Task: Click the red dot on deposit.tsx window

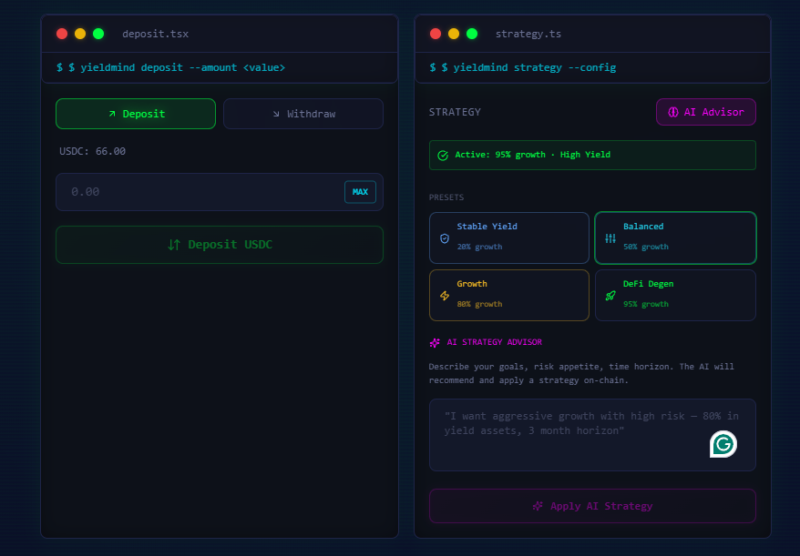Action: pyautogui.click(x=62, y=34)
